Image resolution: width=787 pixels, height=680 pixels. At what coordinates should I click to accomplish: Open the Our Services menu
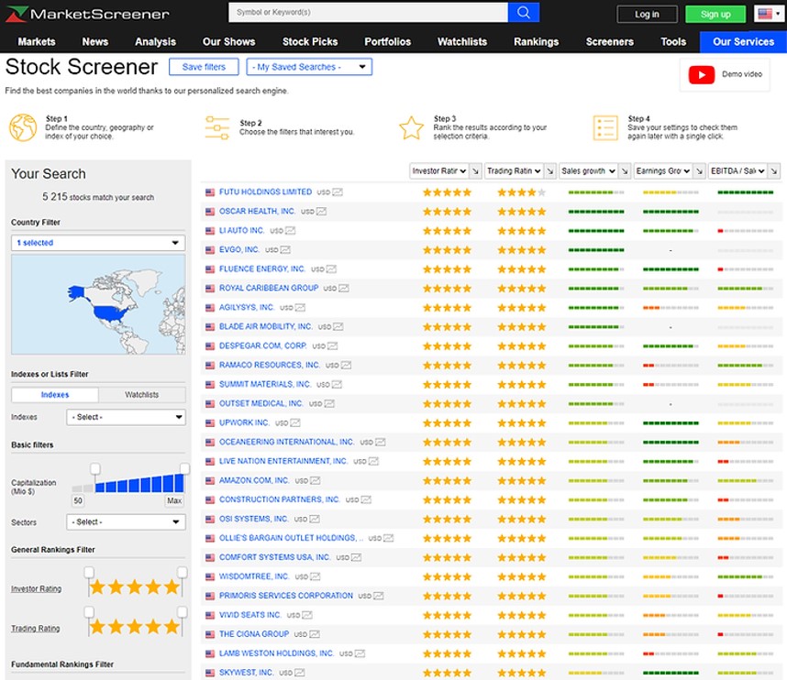pos(743,42)
